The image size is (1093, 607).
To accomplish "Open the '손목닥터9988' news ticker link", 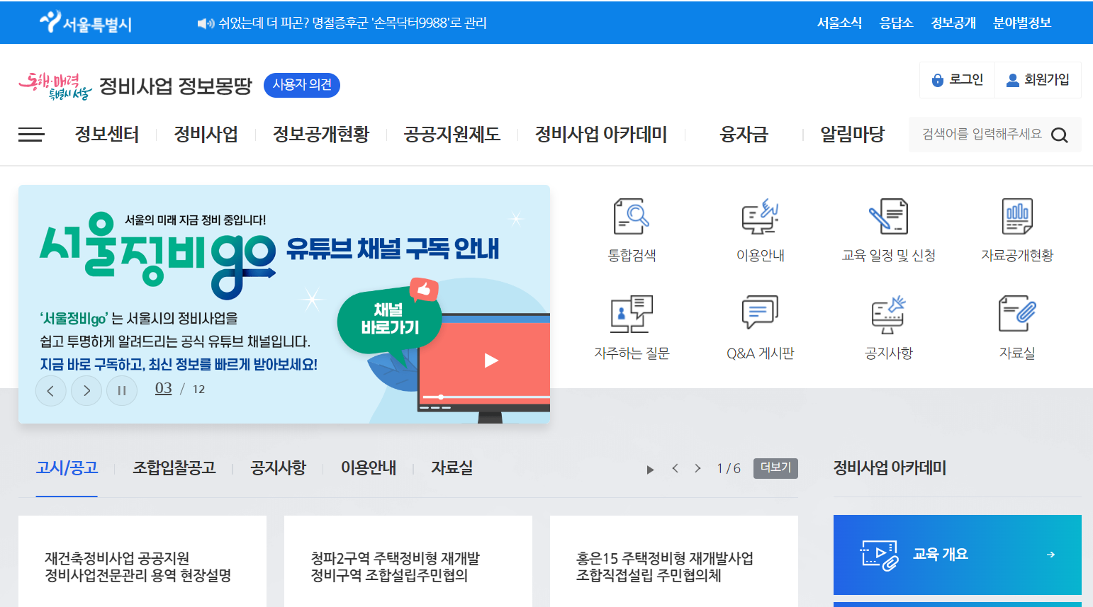I will 352,23.
